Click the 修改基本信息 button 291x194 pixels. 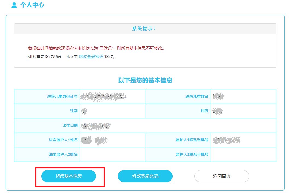69,176
